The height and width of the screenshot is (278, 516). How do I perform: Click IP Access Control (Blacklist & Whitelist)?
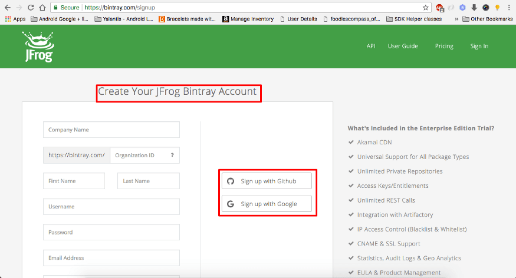[412, 229]
